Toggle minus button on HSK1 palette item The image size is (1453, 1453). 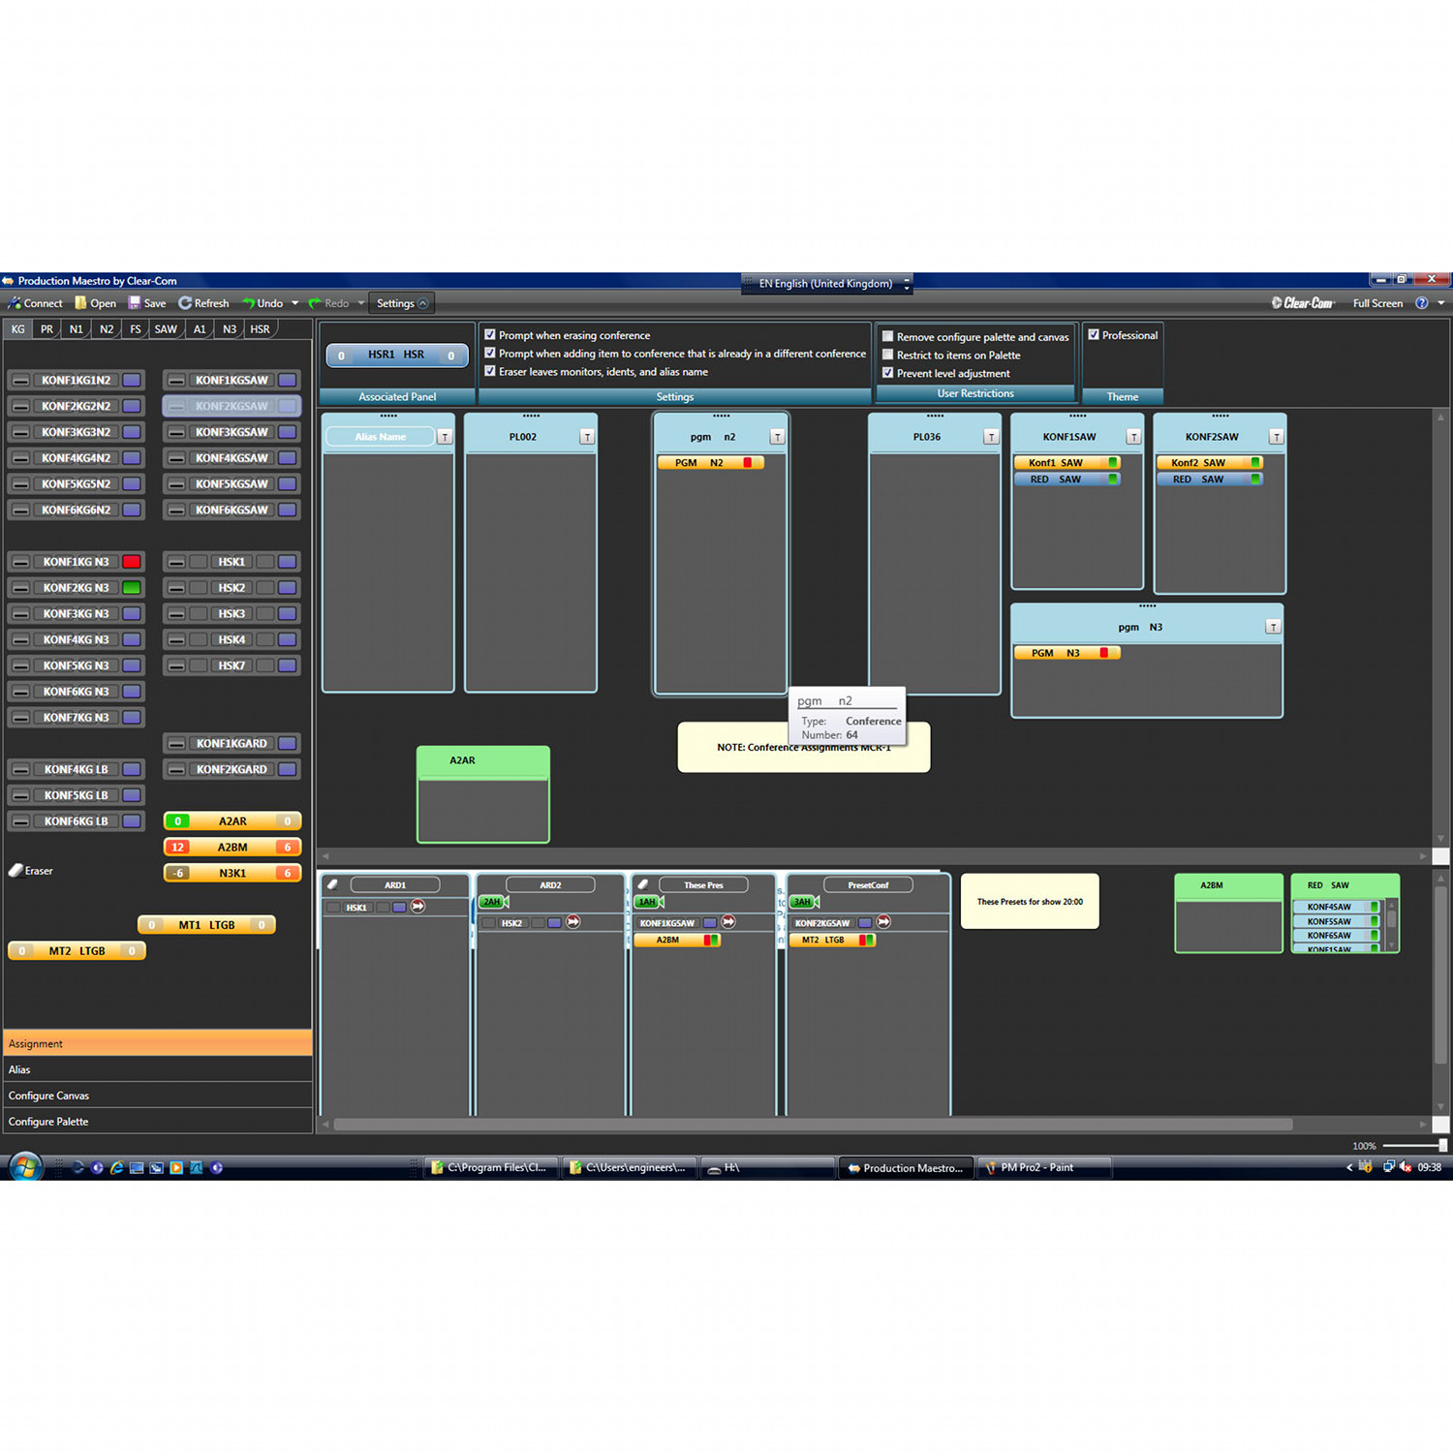tap(175, 562)
